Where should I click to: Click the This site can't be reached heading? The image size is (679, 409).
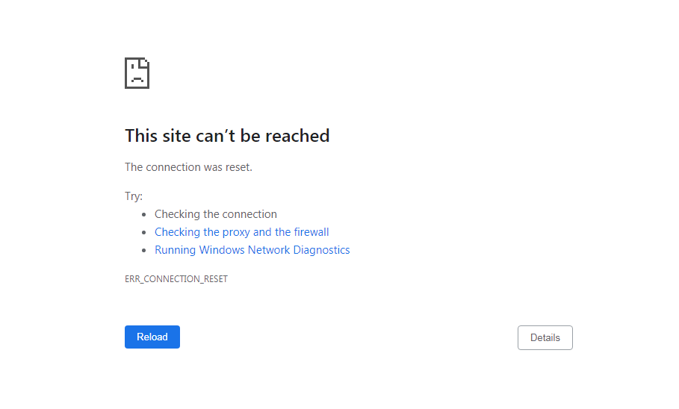pyautogui.click(x=227, y=136)
